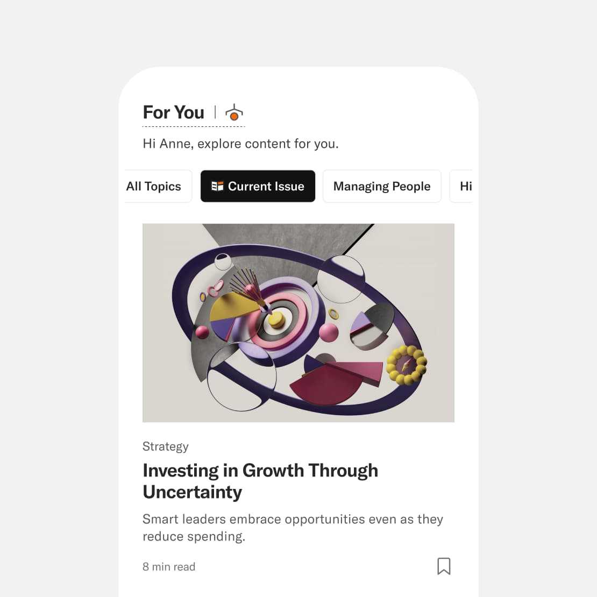Click the Strategy category label
597x597 pixels.
coord(166,446)
